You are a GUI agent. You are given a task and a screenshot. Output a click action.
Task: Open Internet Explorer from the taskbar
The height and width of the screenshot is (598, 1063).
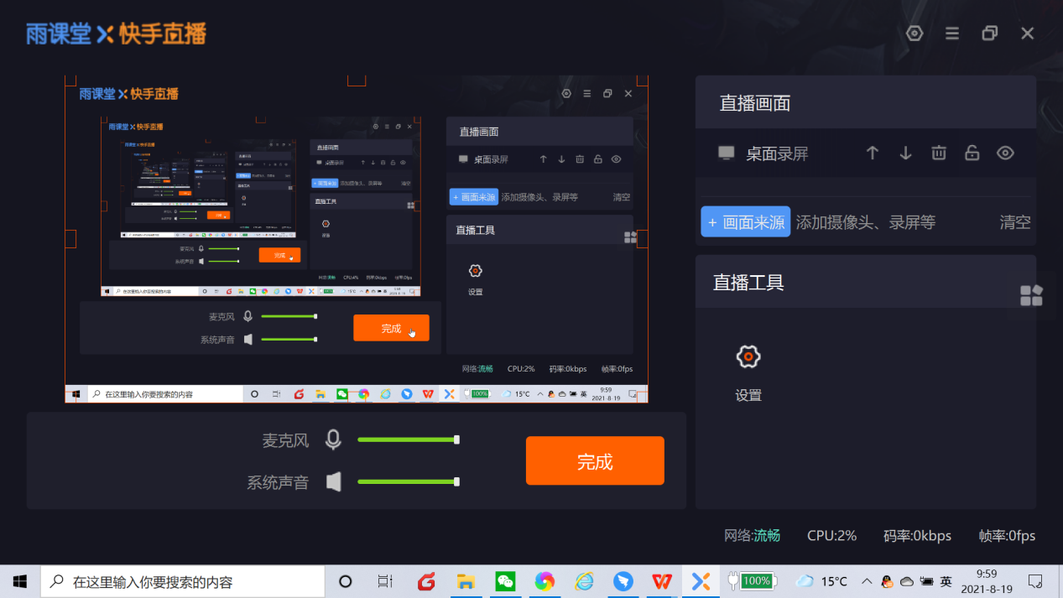(x=584, y=581)
